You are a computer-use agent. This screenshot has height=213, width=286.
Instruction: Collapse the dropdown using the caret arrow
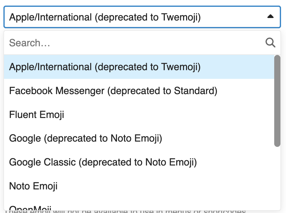click(270, 17)
